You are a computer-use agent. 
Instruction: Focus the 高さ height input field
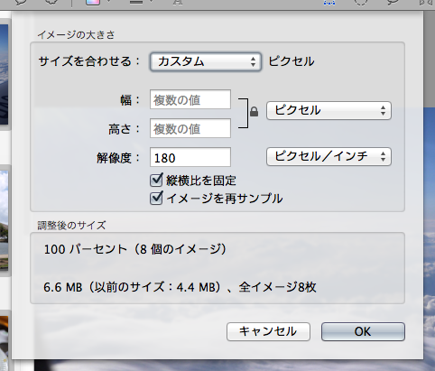tap(190, 128)
